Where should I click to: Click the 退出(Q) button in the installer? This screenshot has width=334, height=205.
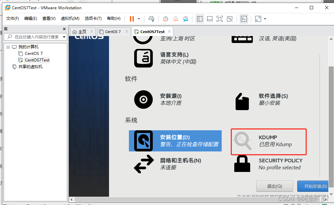(x=274, y=186)
